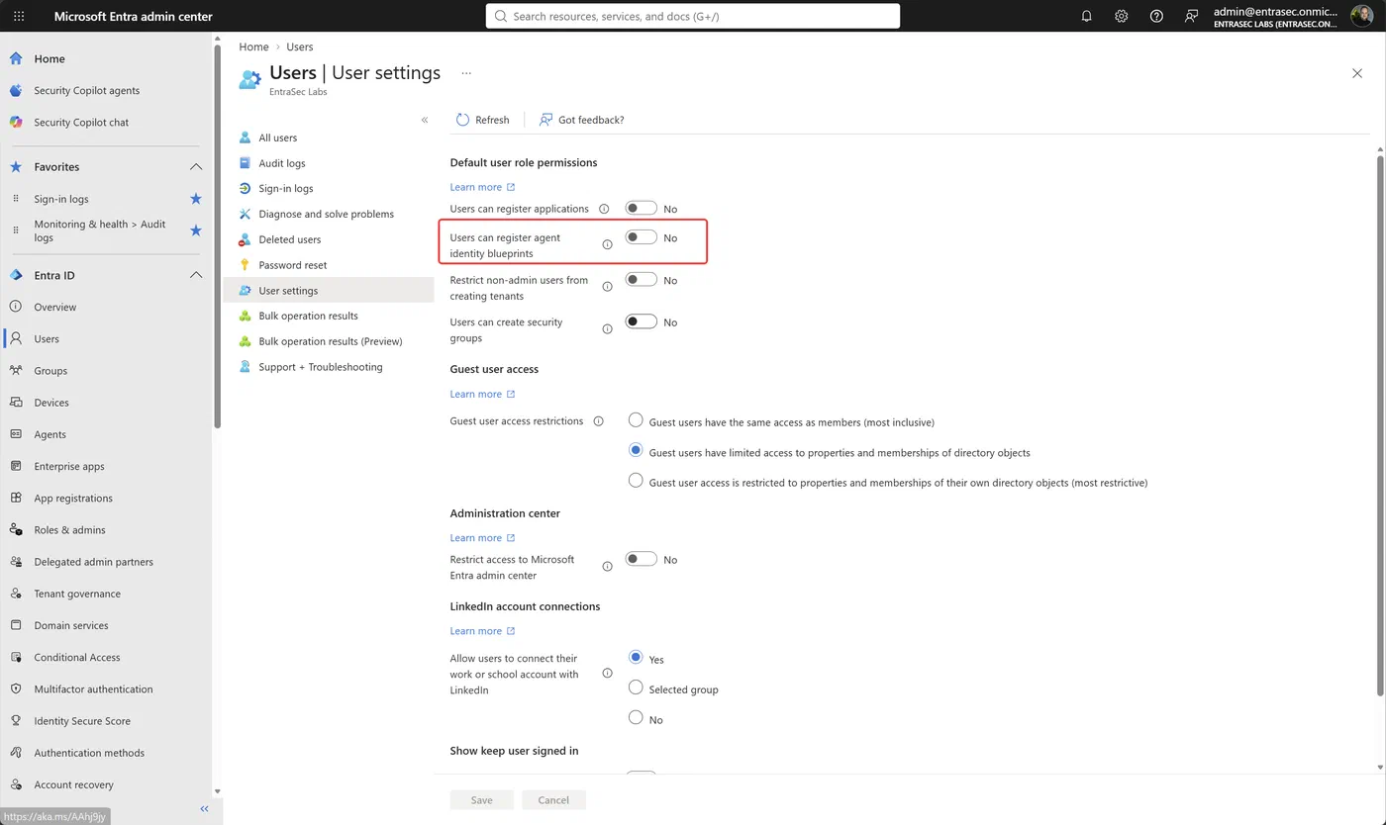The height and width of the screenshot is (825, 1386).
Task: Click the Refresh toolbar button
Action: pos(483,120)
